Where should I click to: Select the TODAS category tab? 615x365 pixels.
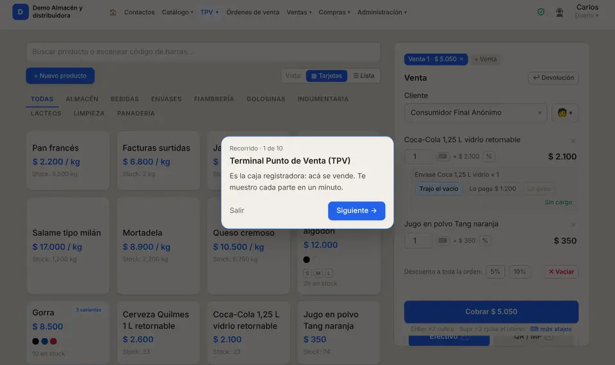click(42, 99)
